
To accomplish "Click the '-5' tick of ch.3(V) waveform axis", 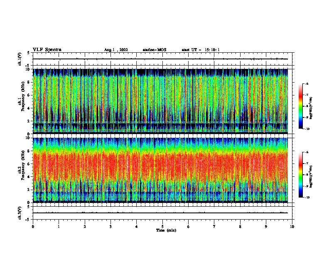I will 27,220.
